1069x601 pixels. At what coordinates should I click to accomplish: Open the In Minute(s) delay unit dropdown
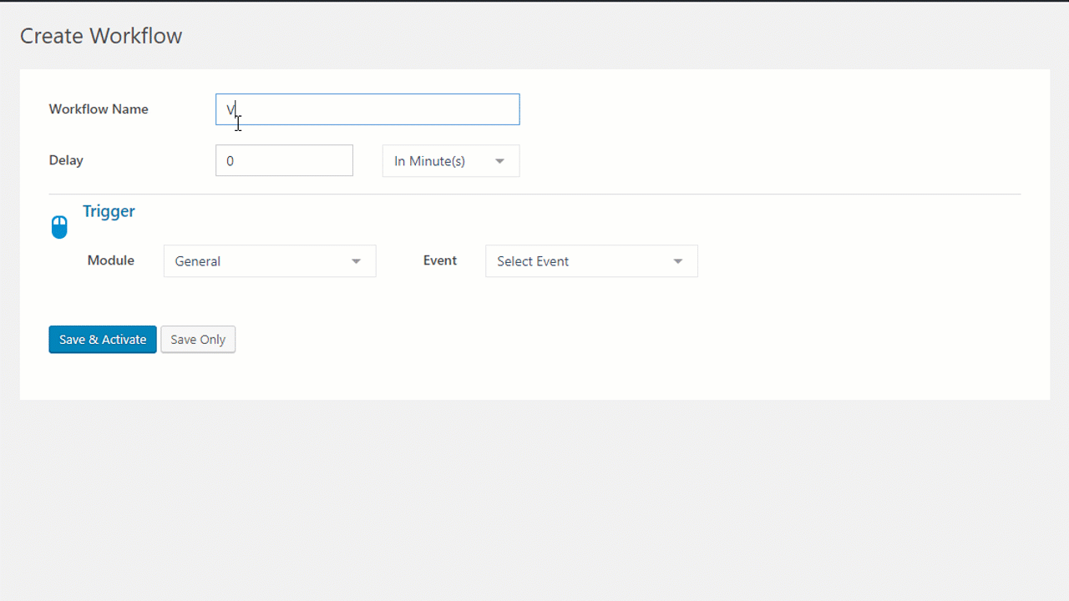coord(450,160)
